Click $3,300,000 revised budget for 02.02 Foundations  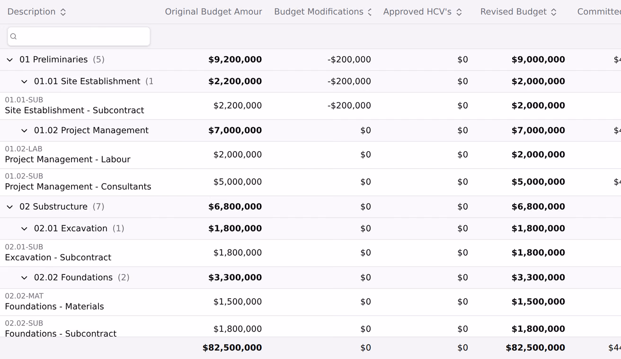pyautogui.click(x=538, y=278)
